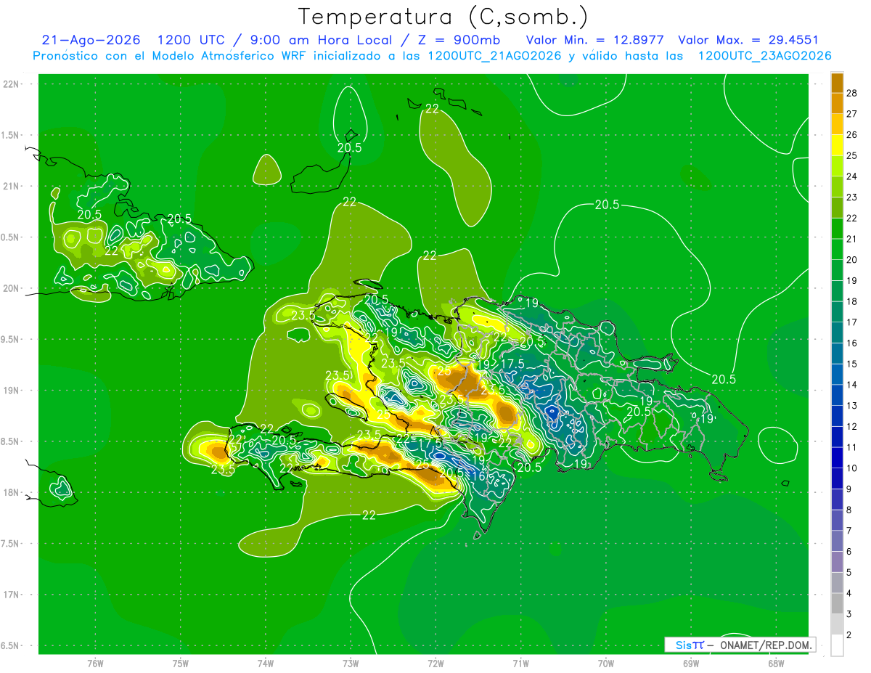Screen dimensions: 871x673
Task: Click legend value 14
Action: [852, 385]
